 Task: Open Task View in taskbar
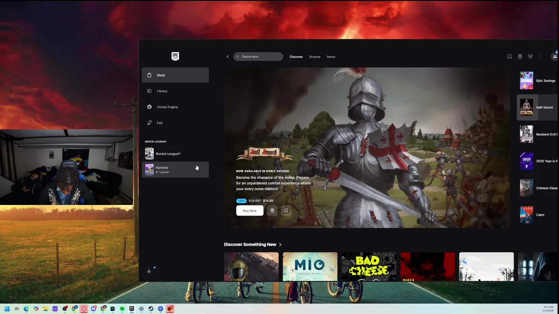click(x=17, y=309)
